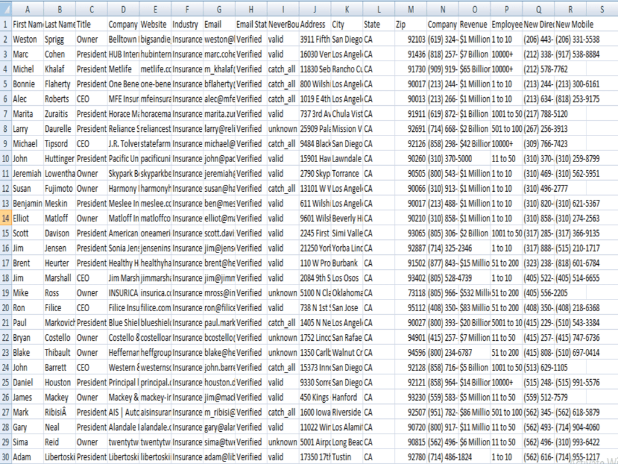Select city cell Torrance
This screenshot has width=618, height=464.
pyautogui.click(x=347, y=174)
